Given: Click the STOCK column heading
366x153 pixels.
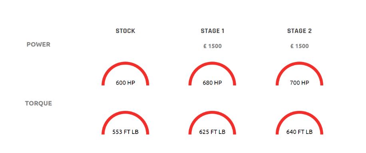Looking at the screenshot, I should 125,31.
